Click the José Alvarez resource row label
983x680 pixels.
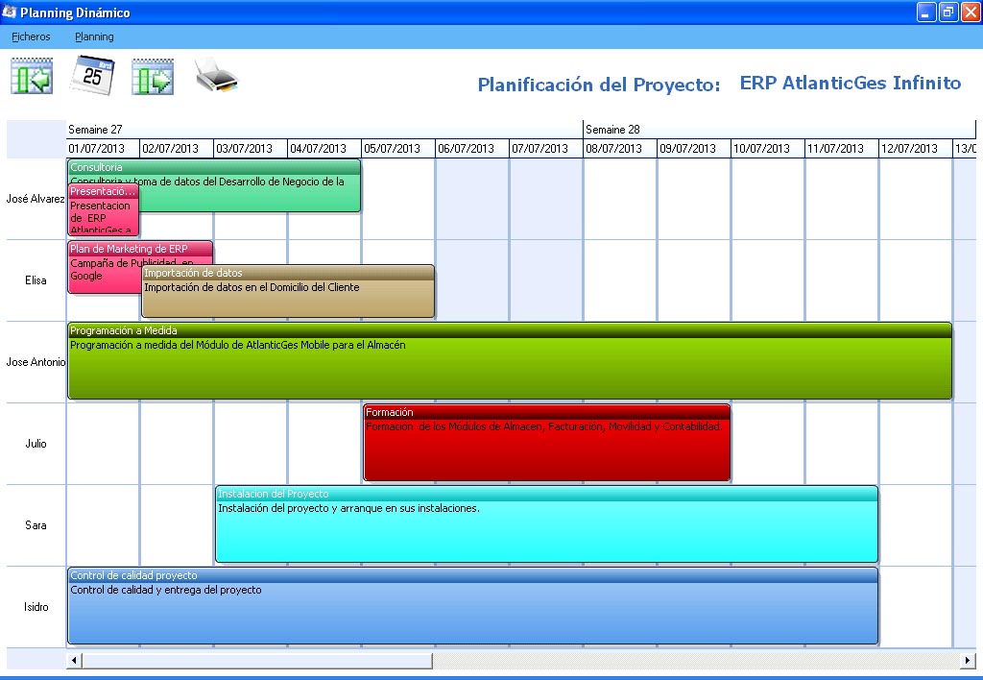coord(36,198)
